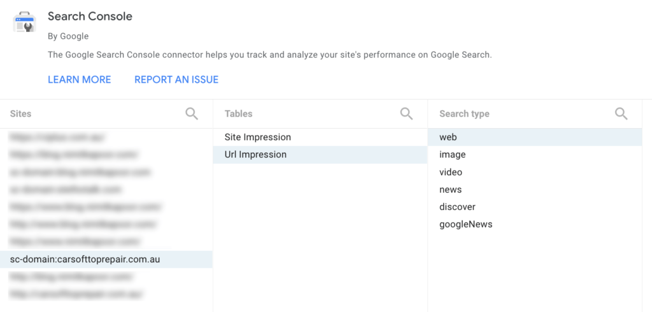The width and height of the screenshot is (652, 312).
Task: Click the Search Console logo icon
Action: (25, 22)
